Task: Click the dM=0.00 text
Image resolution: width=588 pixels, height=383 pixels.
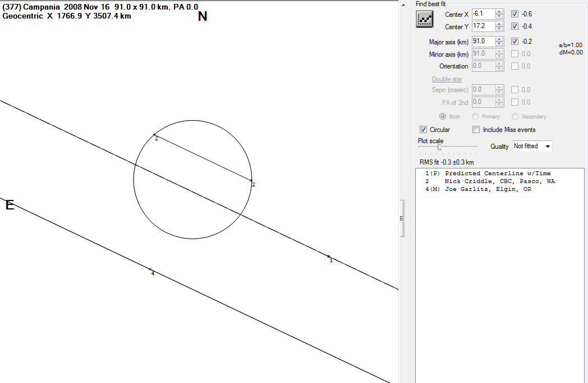Action: 571,53
